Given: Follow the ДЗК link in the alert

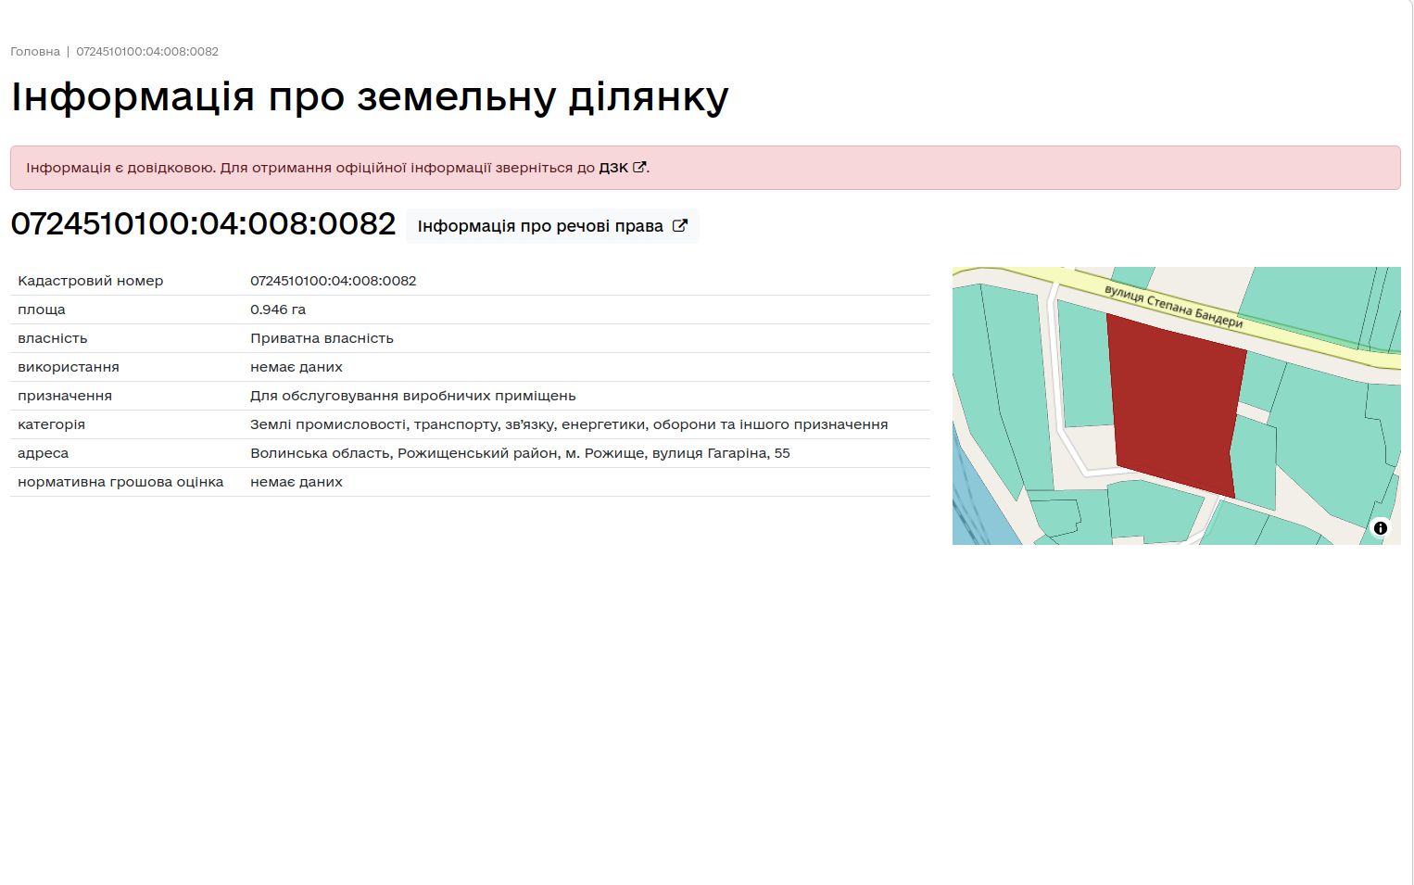Looking at the screenshot, I should (x=613, y=168).
